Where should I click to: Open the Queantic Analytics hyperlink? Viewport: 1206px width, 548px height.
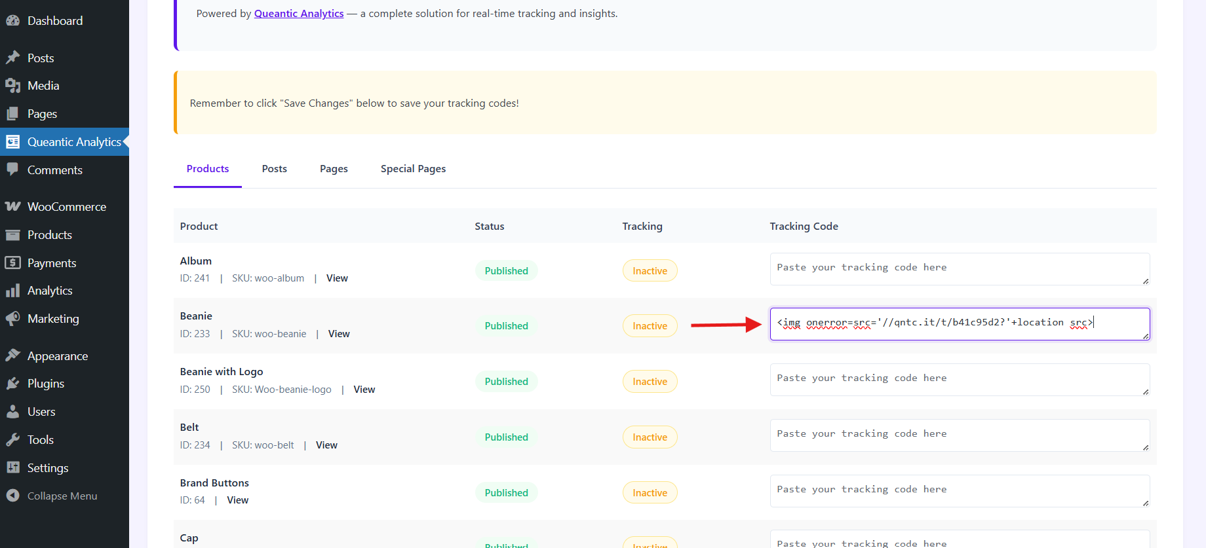click(299, 14)
